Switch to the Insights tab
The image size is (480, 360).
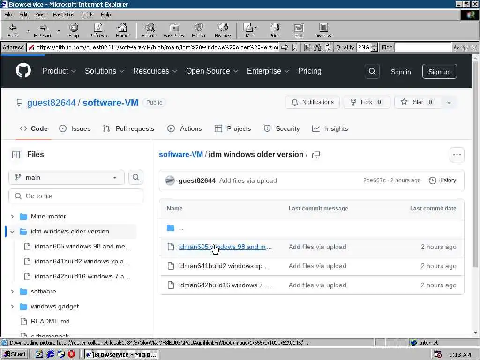tap(330, 128)
